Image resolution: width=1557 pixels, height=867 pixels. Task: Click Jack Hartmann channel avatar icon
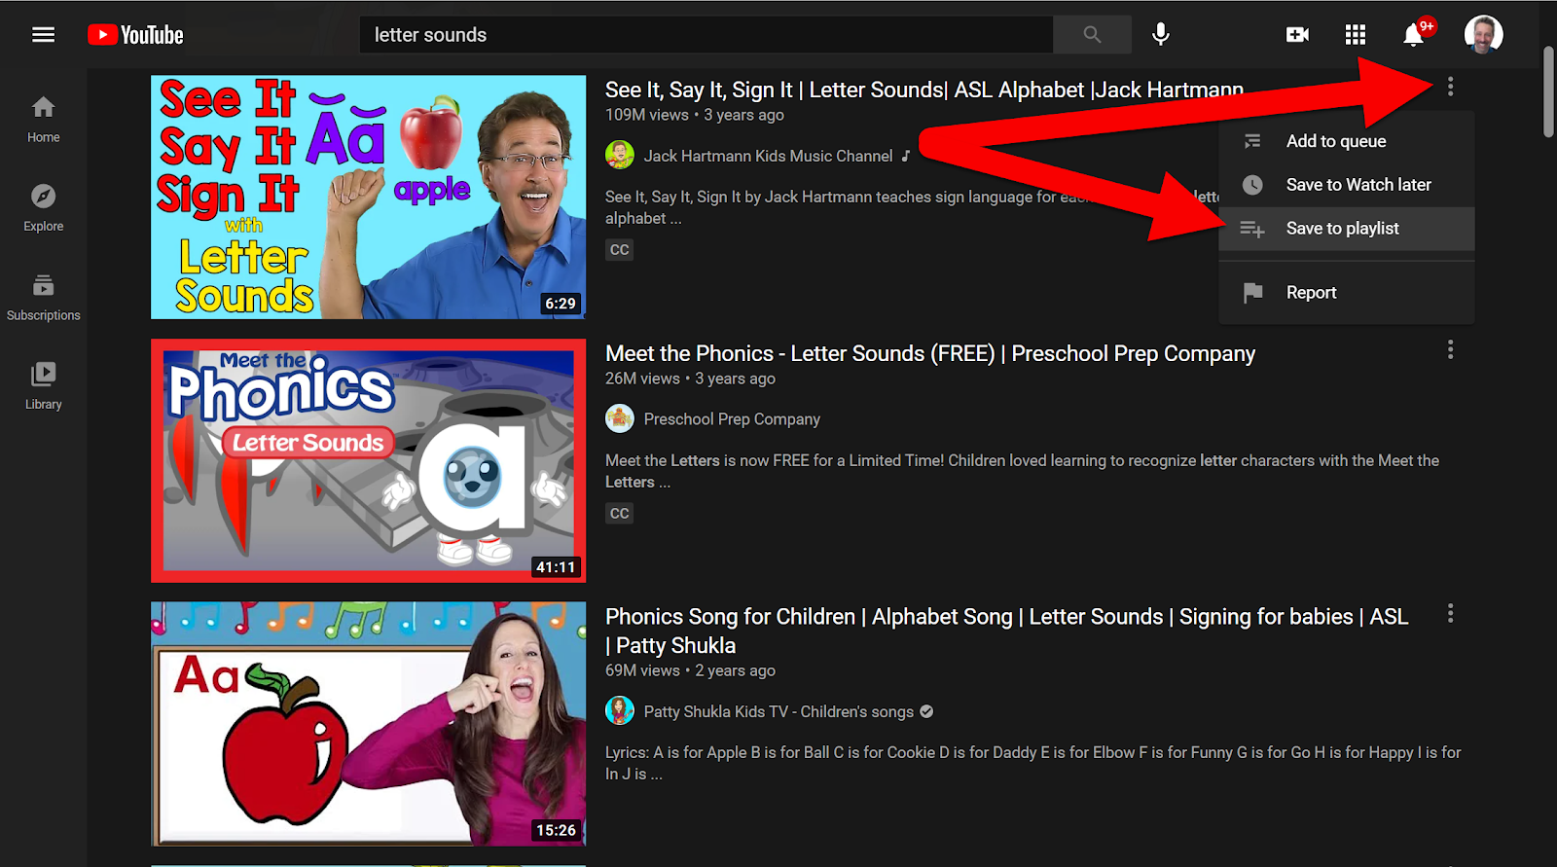click(x=620, y=155)
